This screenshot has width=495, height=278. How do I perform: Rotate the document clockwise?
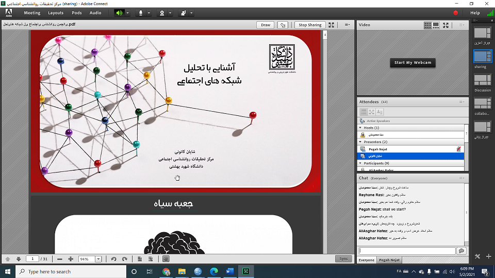tap(124, 259)
